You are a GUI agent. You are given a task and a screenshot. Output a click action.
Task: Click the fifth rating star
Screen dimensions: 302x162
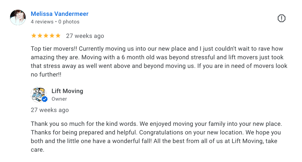[x=58, y=36]
